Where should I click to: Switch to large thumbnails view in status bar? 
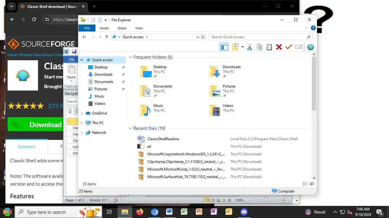(x=312, y=184)
